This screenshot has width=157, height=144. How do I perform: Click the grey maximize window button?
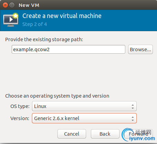pos(12,5)
